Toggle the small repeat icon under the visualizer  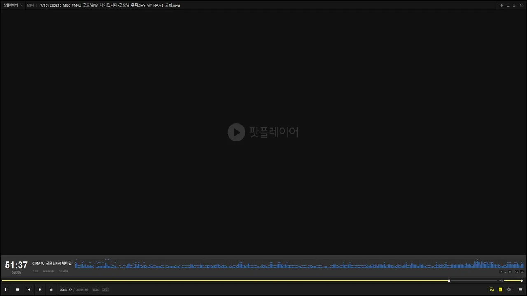click(x=506, y=271)
